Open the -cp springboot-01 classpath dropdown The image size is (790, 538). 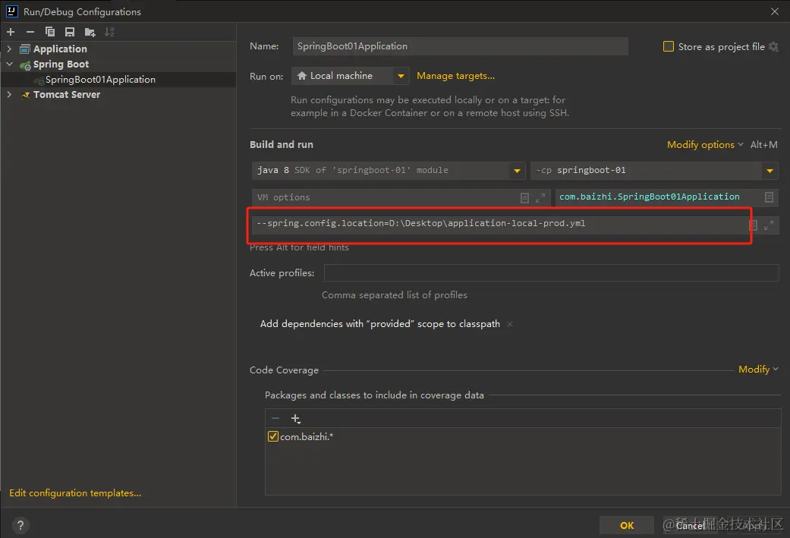654,170
